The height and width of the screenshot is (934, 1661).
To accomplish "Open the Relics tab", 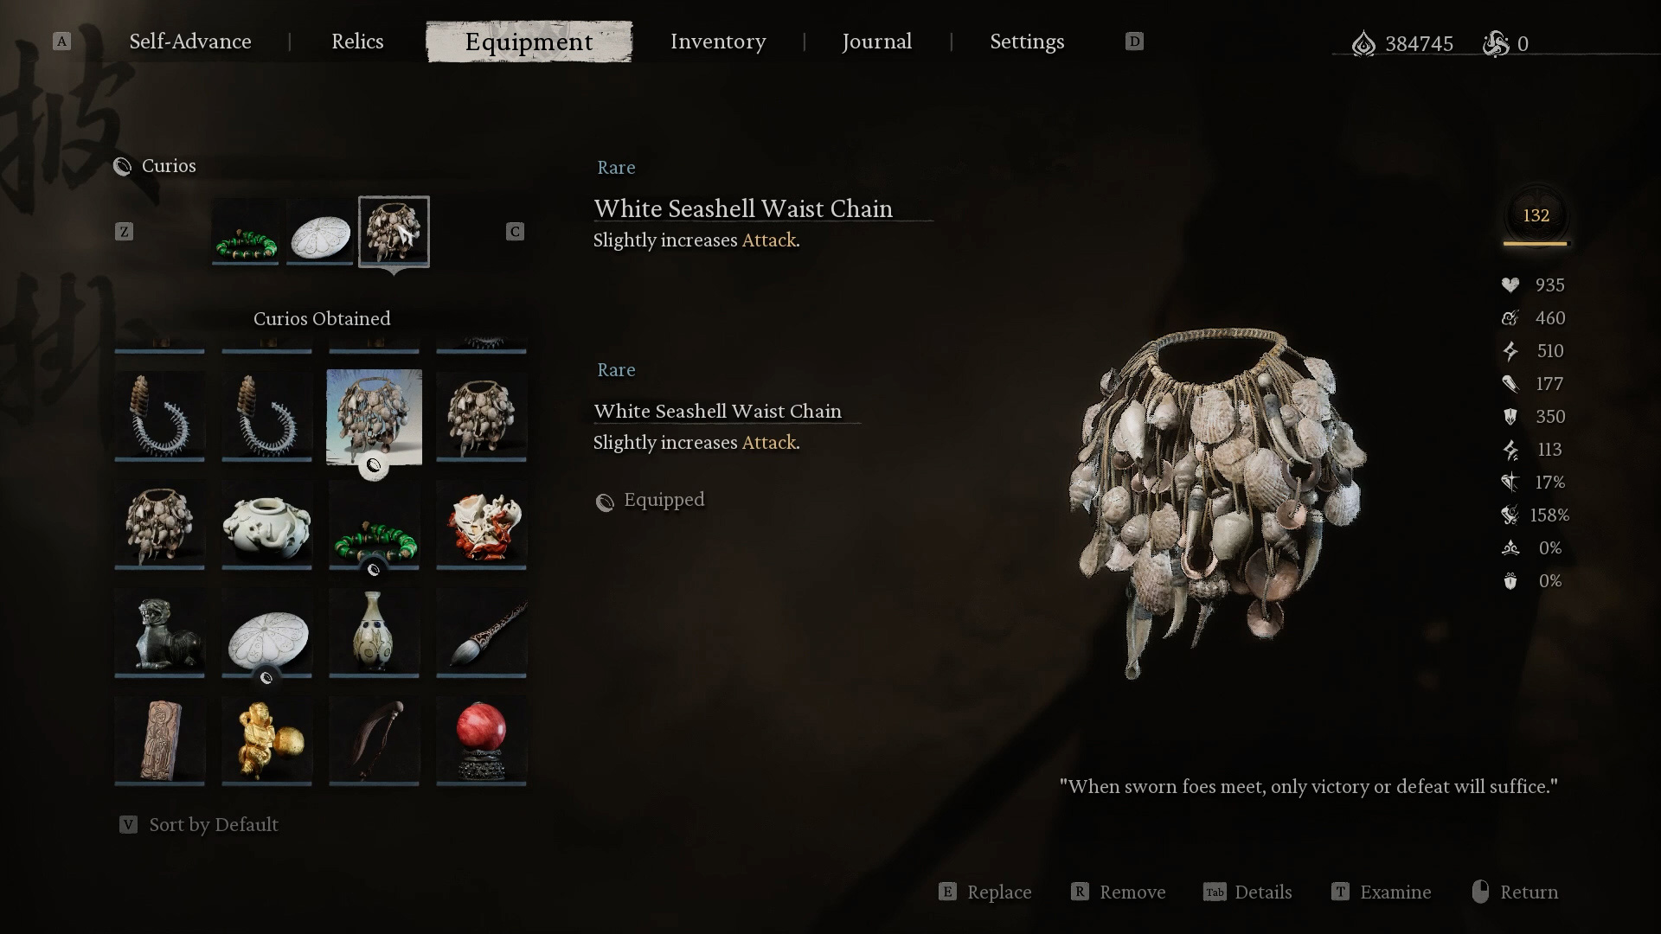I will coord(357,42).
